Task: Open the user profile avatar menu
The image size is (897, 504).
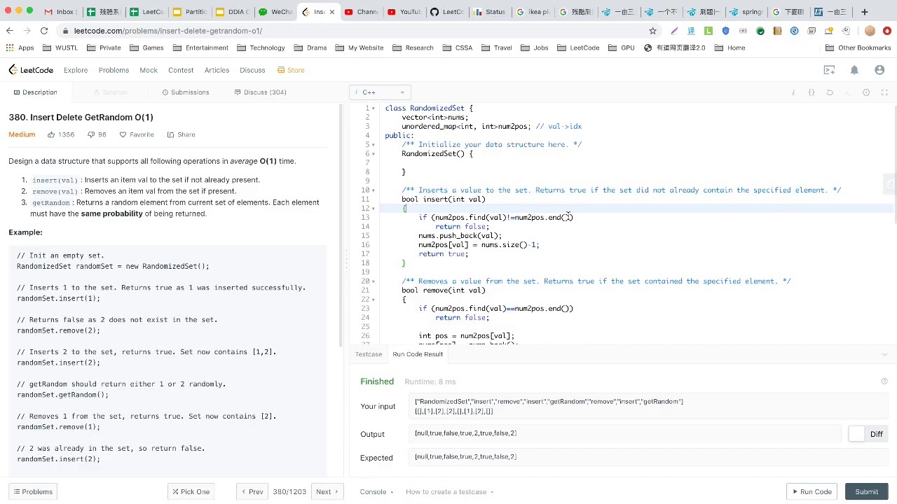Action: (x=879, y=70)
